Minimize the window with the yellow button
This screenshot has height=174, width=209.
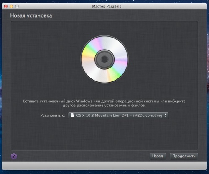point(11,6)
